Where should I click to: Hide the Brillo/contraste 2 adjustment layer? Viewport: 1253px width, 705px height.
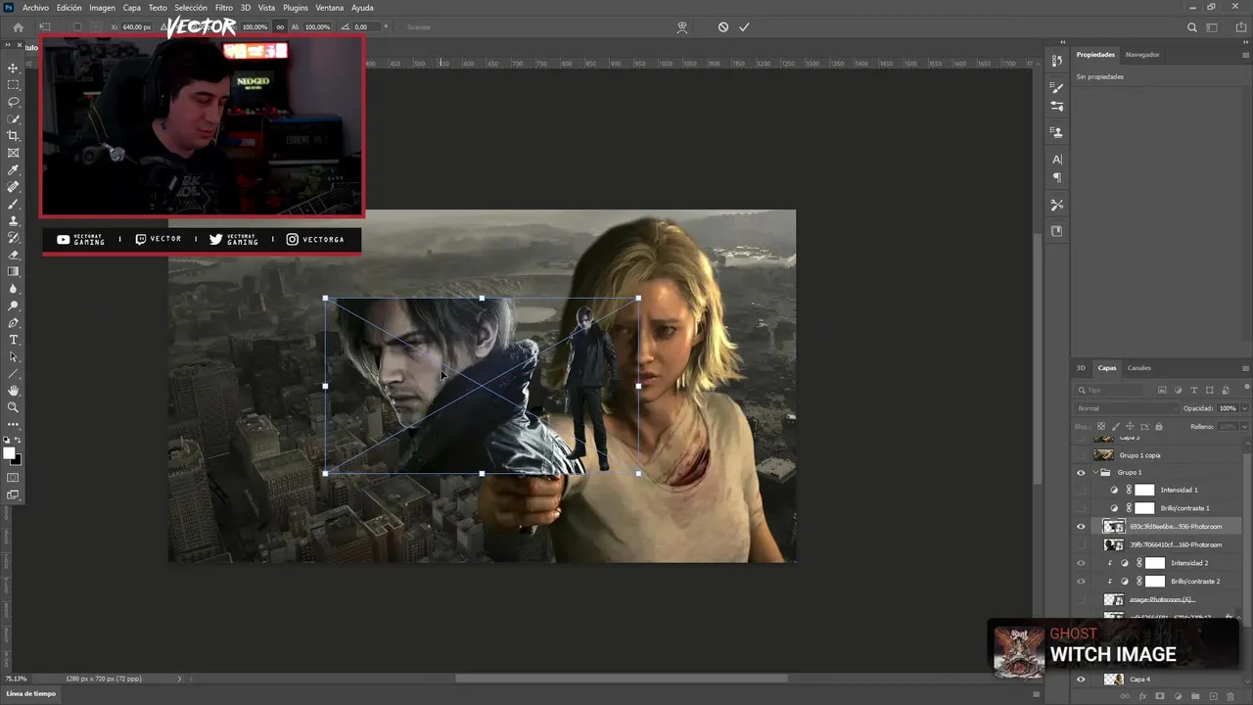(1081, 582)
